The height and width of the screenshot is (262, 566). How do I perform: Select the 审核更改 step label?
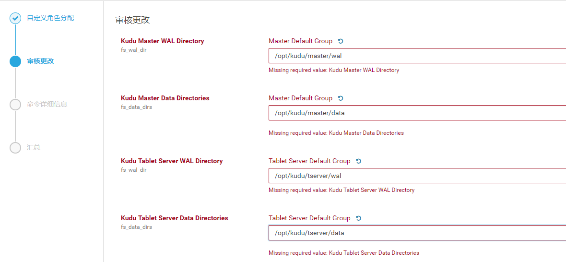(x=40, y=61)
